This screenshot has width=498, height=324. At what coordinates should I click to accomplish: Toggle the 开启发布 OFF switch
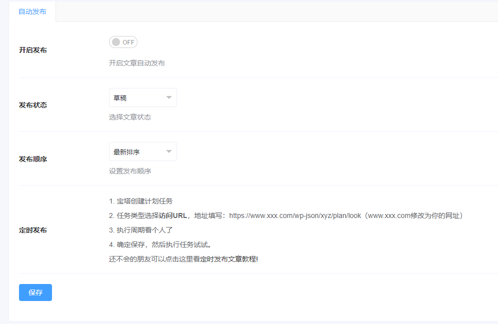[x=123, y=42]
